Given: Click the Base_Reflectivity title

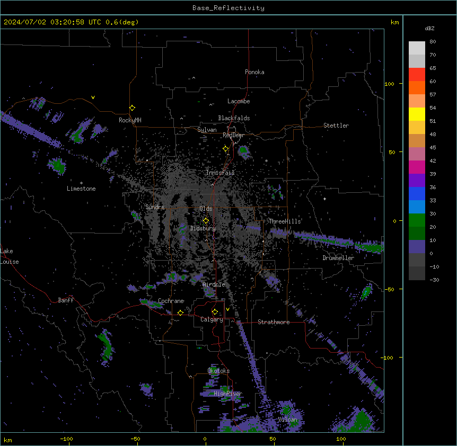Looking at the screenshot, I should pyautogui.click(x=228, y=8).
